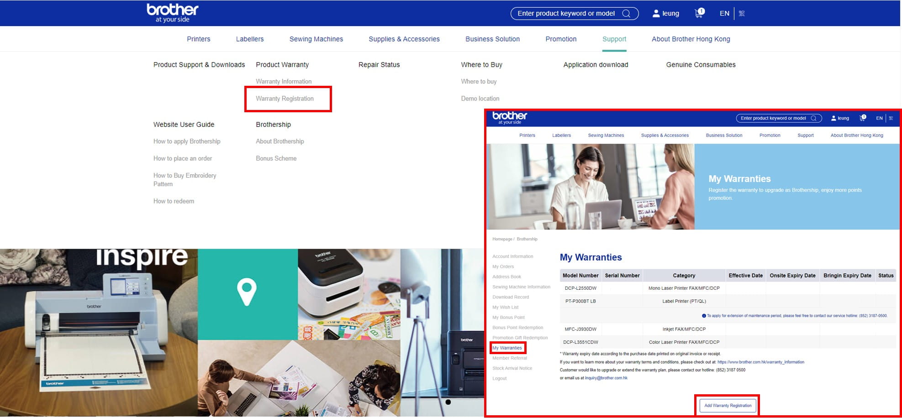Click the Repair Status heading
Screen dimensions: 902x418
[379, 65]
